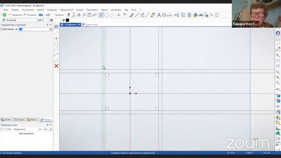Click the origin point in the drawing
This screenshot has width=281, height=158.
pyautogui.click(x=130, y=93)
